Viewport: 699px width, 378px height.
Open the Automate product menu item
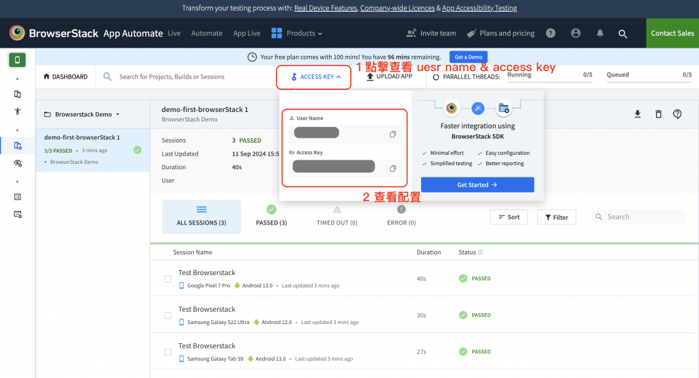(x=207, y=33)
